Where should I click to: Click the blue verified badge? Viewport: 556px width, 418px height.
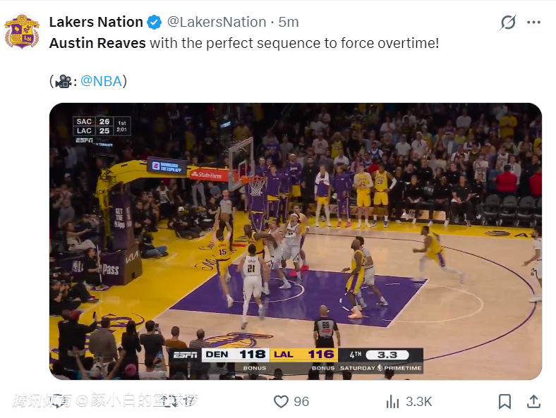tap(155, 23)
